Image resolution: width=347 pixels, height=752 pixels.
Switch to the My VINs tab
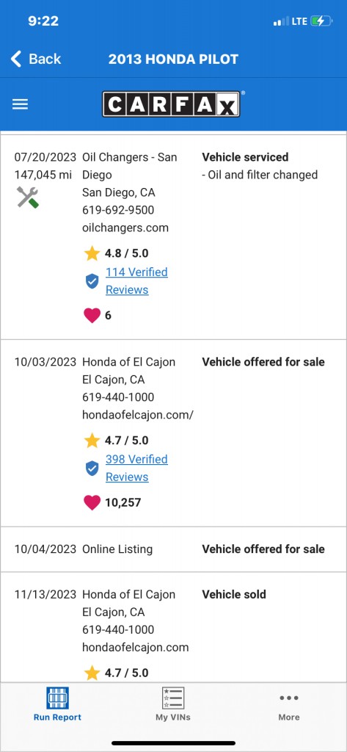173,704
